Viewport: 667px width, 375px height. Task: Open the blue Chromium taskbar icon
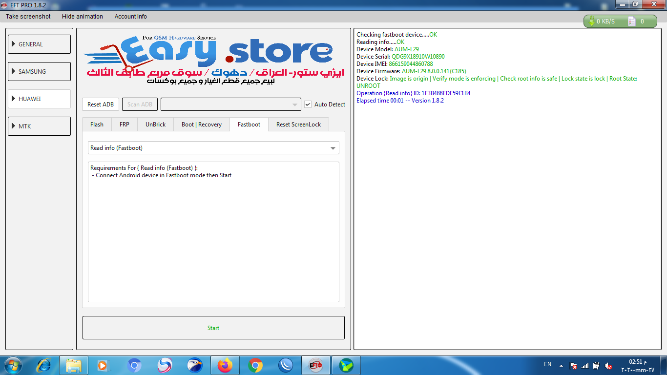click(134, 365)
